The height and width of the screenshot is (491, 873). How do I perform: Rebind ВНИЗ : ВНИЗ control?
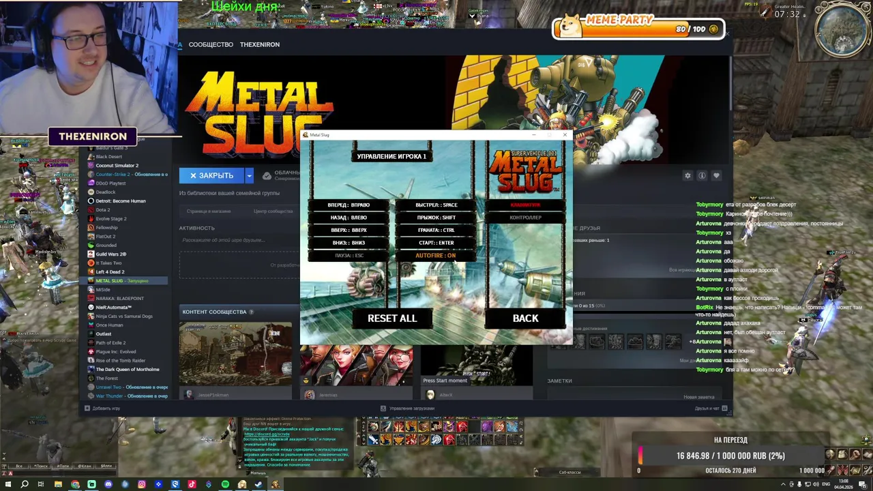tap(349, 243)
